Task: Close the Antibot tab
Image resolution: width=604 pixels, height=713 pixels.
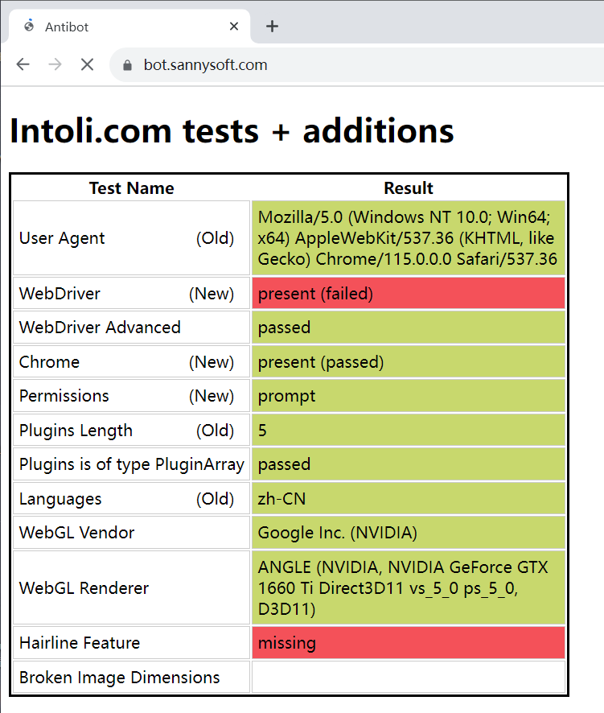Action: (234, 26)
